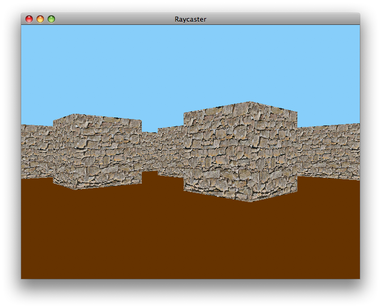Click the Raycaster window title text
Screen dimensions: 381x308
pyautogui.click(x=190, y=20)
